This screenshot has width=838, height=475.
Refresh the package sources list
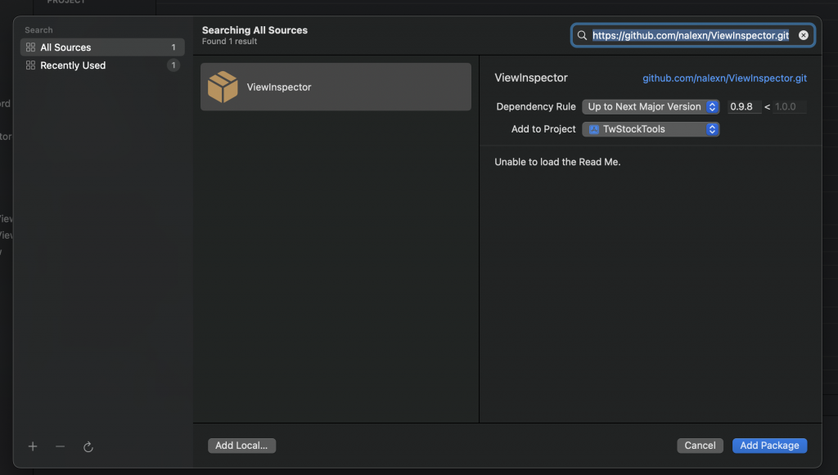pos(88,446)
